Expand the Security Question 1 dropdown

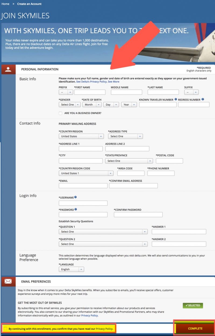(x=103, y=231)
